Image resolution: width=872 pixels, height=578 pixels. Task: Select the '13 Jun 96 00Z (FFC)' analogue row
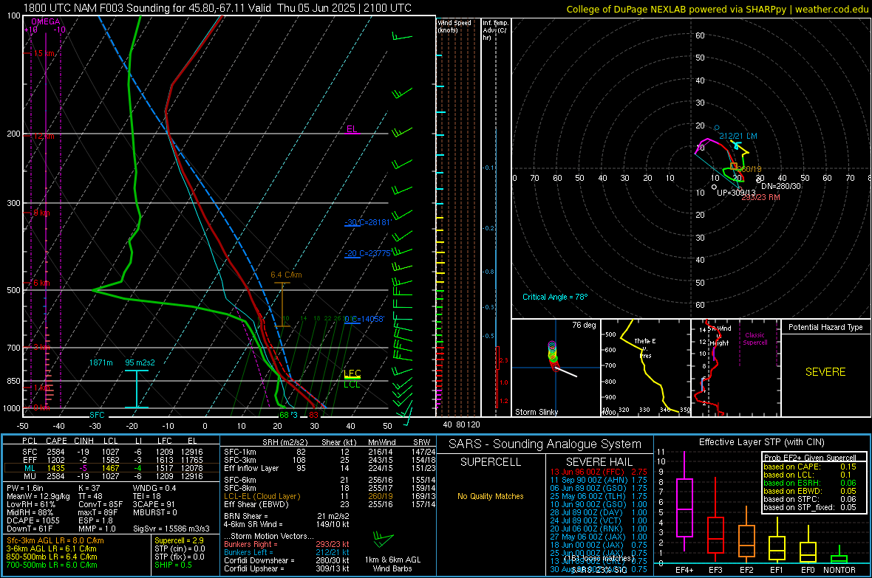[x=599, y=472]
